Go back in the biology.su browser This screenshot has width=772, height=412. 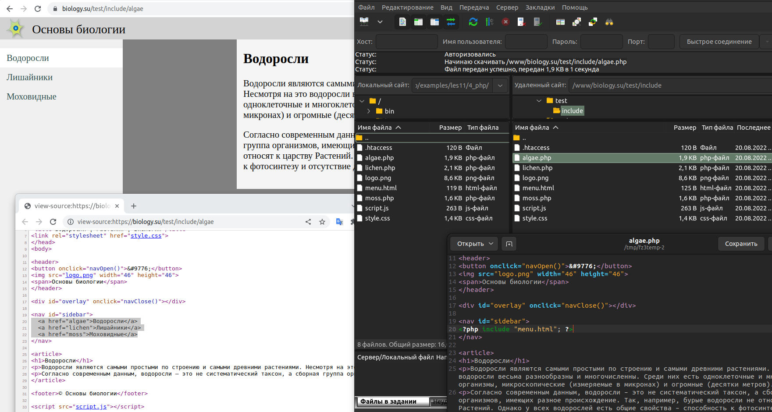(10, 8)
